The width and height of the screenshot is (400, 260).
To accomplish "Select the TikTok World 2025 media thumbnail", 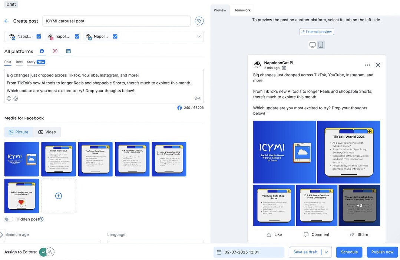I will pos(59,159).
